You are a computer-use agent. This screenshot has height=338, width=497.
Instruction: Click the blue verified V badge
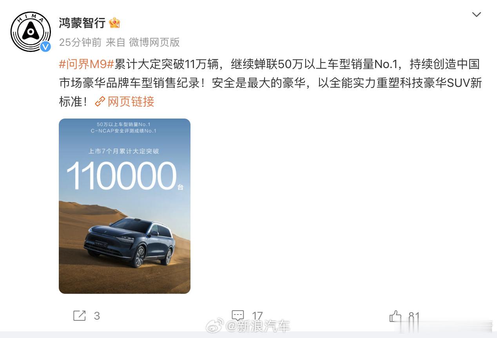(x=46, y=47)
